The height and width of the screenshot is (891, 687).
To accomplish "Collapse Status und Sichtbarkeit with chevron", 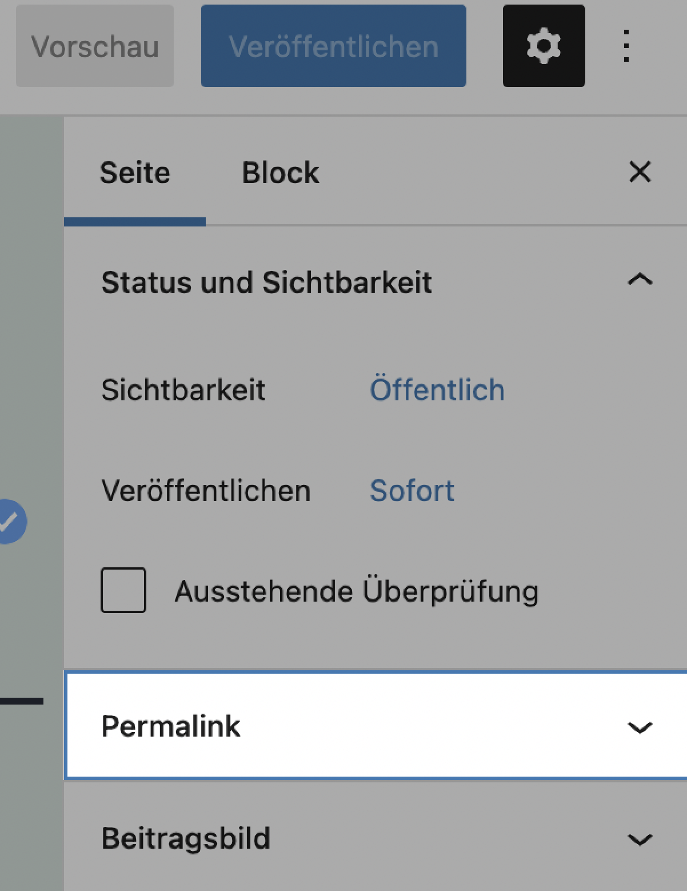I will (x=640, y=280).
